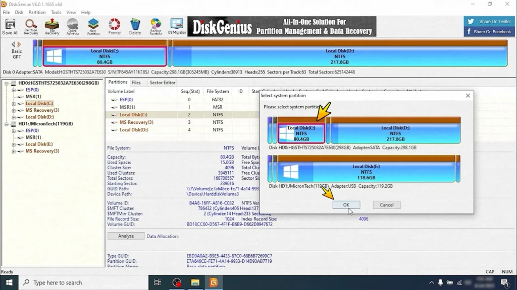Image resolution: width=517 pixels, height=290 pixels.
Task: Click the Delete partition icon
Action: coord(135,27)
